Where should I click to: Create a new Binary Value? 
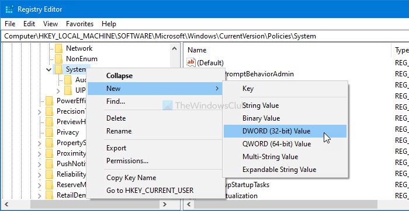285,118
